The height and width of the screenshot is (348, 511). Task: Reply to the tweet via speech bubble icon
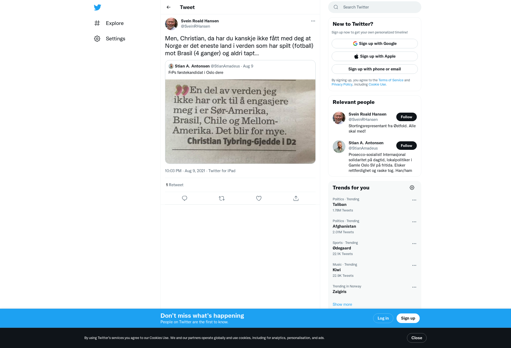(184, 198)
